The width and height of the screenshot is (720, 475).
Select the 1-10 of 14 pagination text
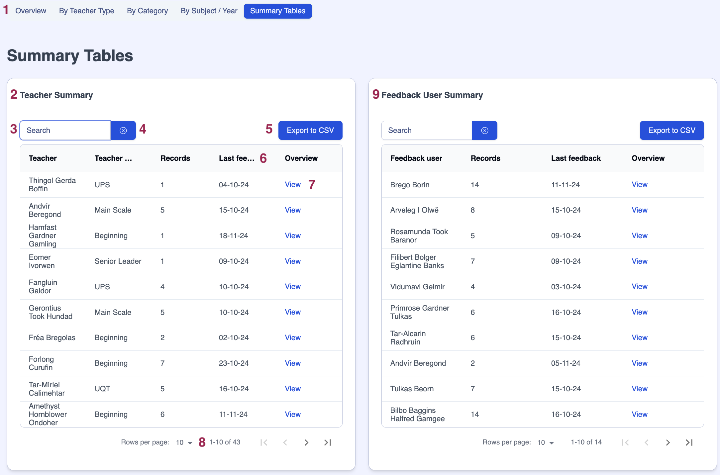(586, 442)
